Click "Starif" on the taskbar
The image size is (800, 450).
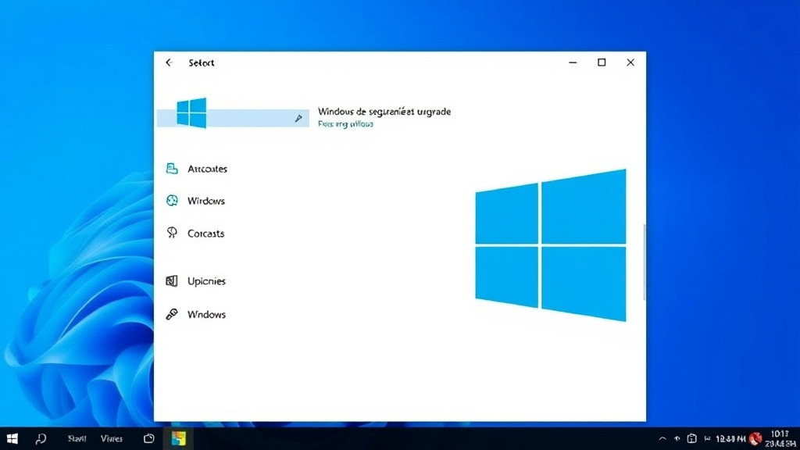[77, 438]
